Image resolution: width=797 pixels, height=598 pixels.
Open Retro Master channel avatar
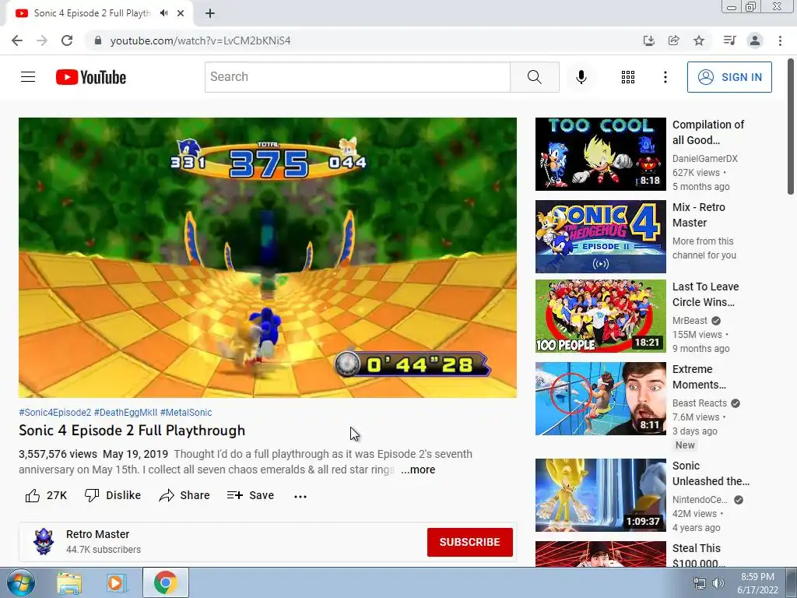[44, 542]
